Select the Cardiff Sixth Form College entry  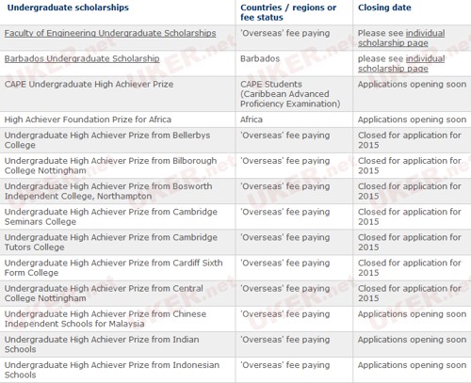click(114, 267)
